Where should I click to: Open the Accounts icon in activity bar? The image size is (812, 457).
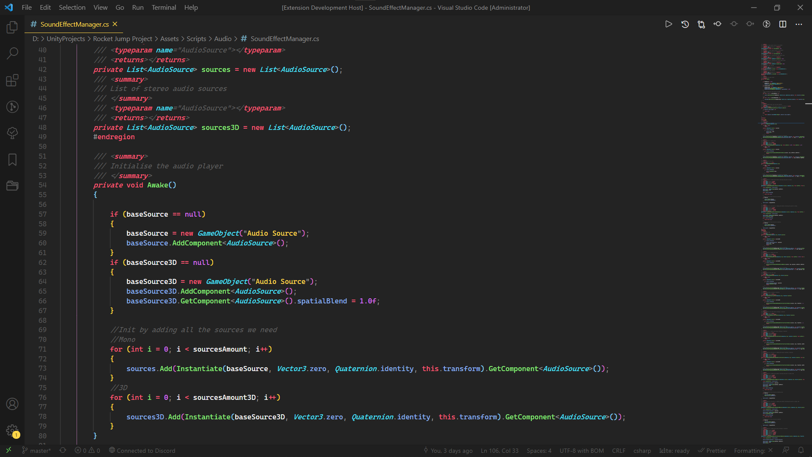point(12,404)
